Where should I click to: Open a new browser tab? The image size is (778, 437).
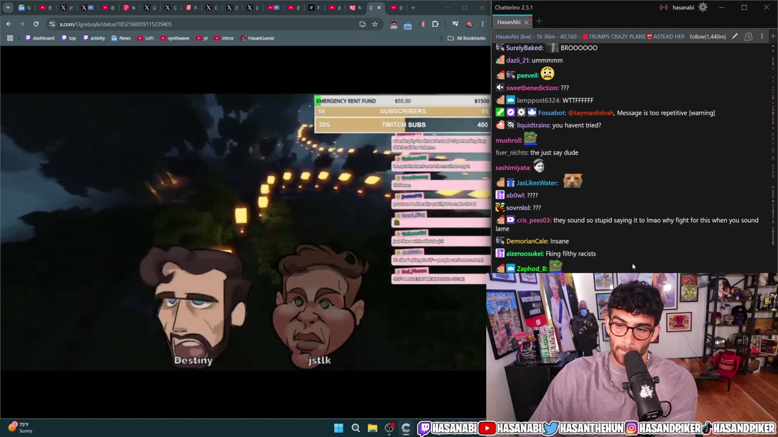click(x=413, y=8)
